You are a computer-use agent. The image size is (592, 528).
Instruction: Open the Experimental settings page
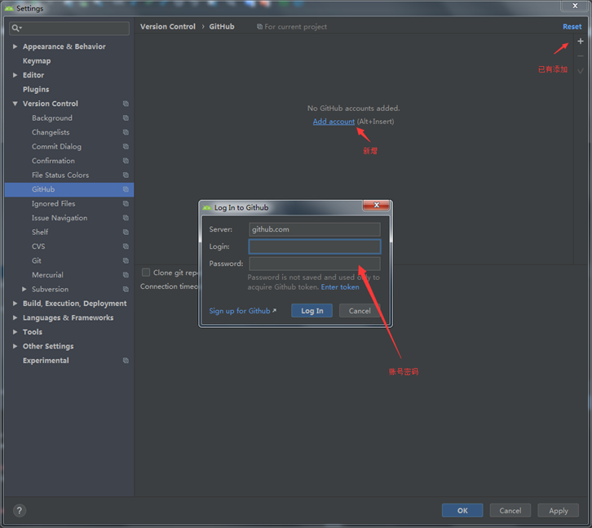pyautogui.click(x=46, y=361)
